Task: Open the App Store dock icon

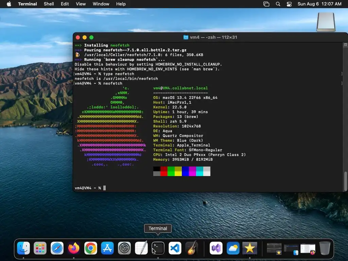Action: [107, 248]
